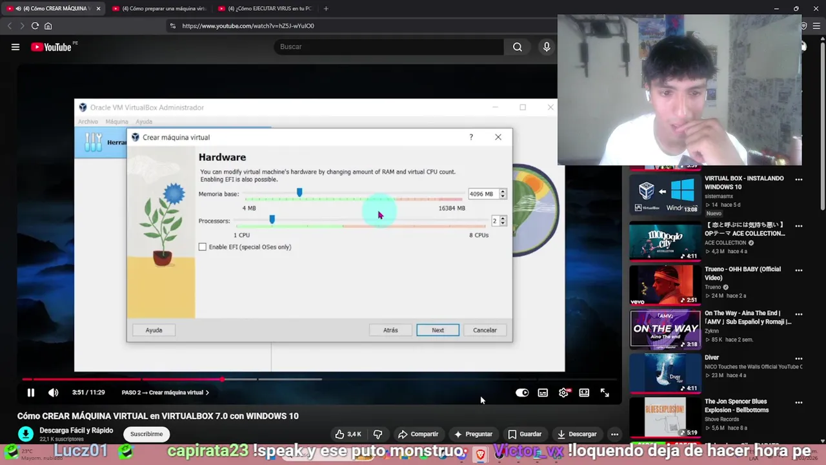
Task: Click the Compartir share button
Action: [418, 434]
